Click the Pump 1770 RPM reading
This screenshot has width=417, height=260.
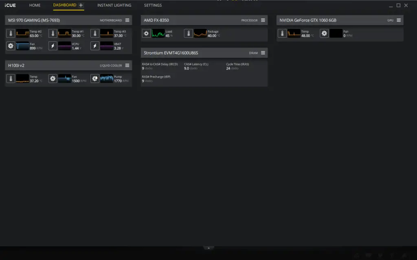[x=121, y=81]
